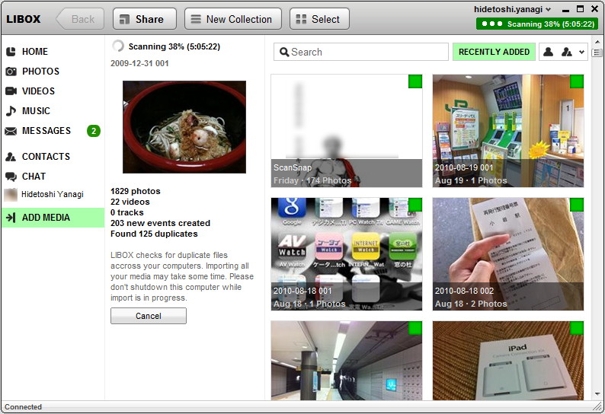
Task: Toggle green marker on 2010-08-18 002 event
Action: coord(577,205)
